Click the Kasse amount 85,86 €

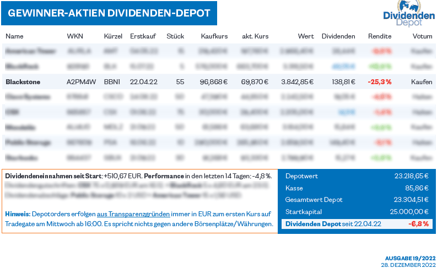tap(417, 188)
